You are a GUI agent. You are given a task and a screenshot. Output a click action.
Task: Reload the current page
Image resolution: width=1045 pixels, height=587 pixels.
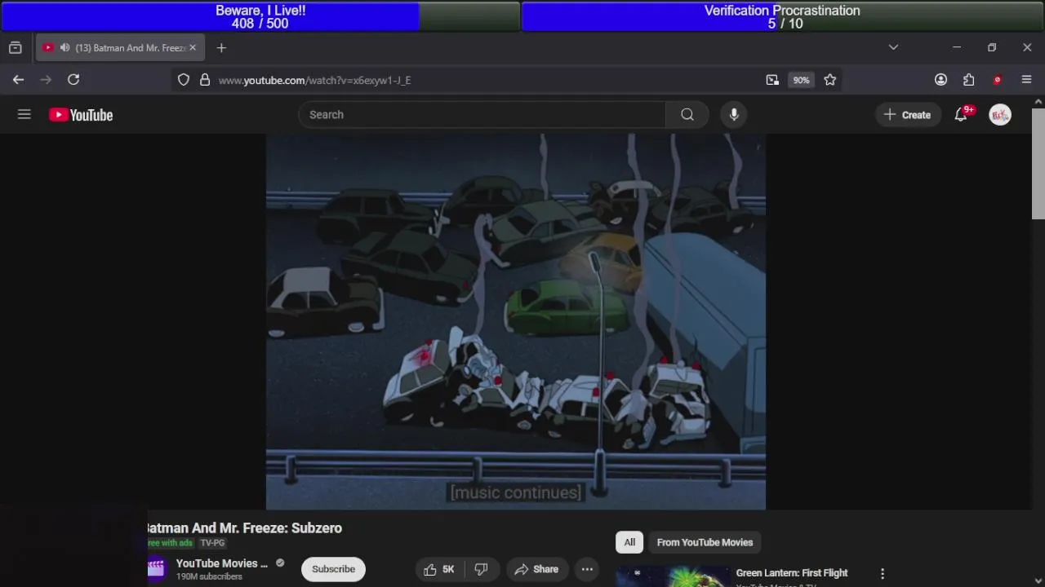point(73,79)
